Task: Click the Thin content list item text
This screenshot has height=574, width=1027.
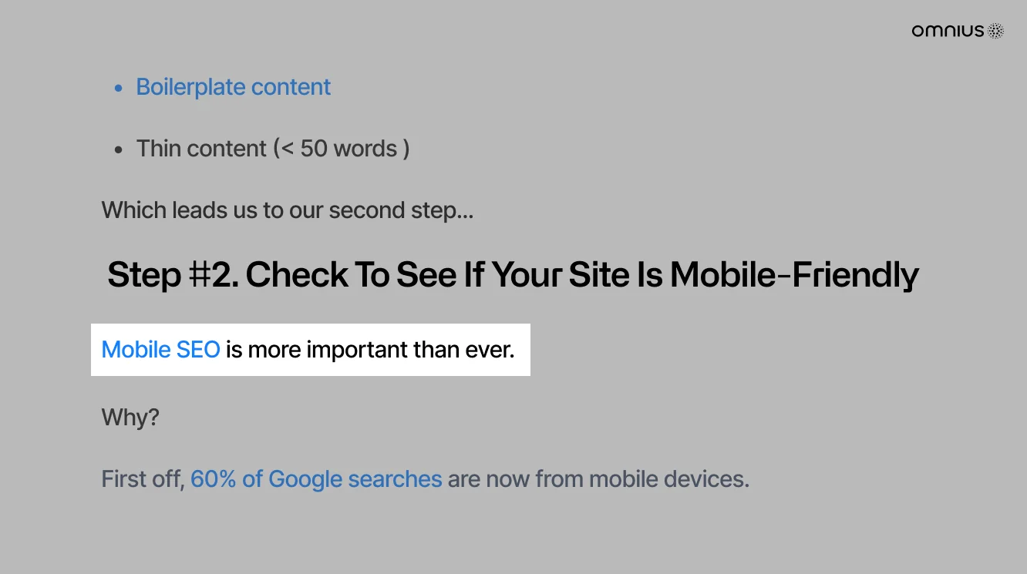Action: [x=200, y=149]
